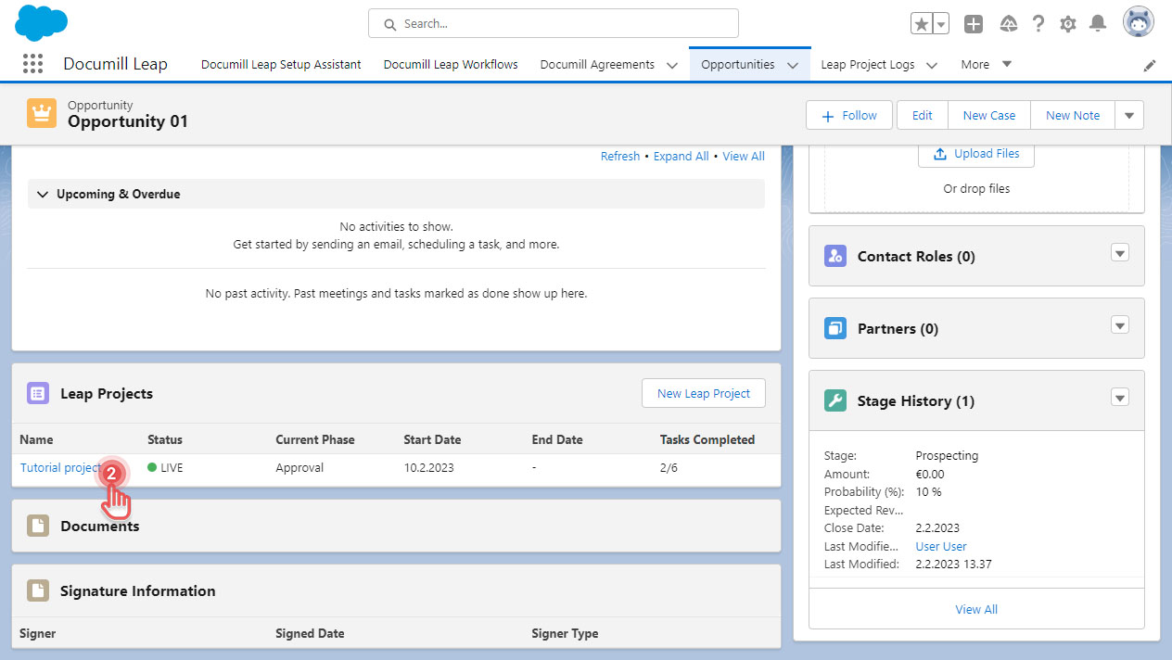Open the Setup gear icon
Viewport: 1172px width, 660px height.
[x=1067, y=23]
